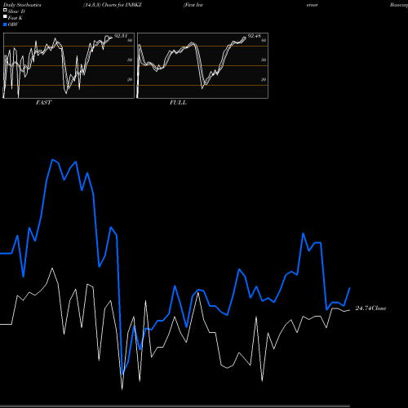Viewport: 408px width, 408px height.
Task: Click the 50 level label in FAST chart
Action: click(x=130, y=60)
